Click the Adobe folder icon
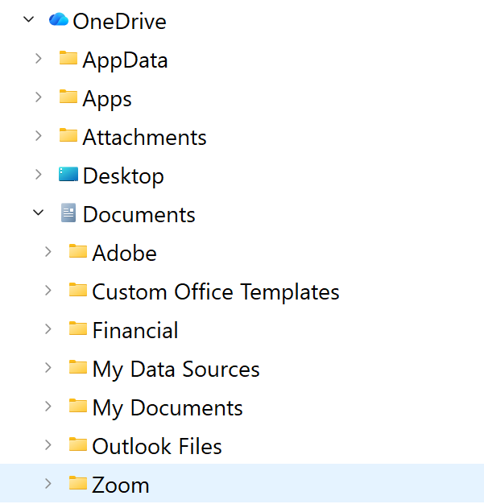The image size is (484, 504). tap(78, 252)
